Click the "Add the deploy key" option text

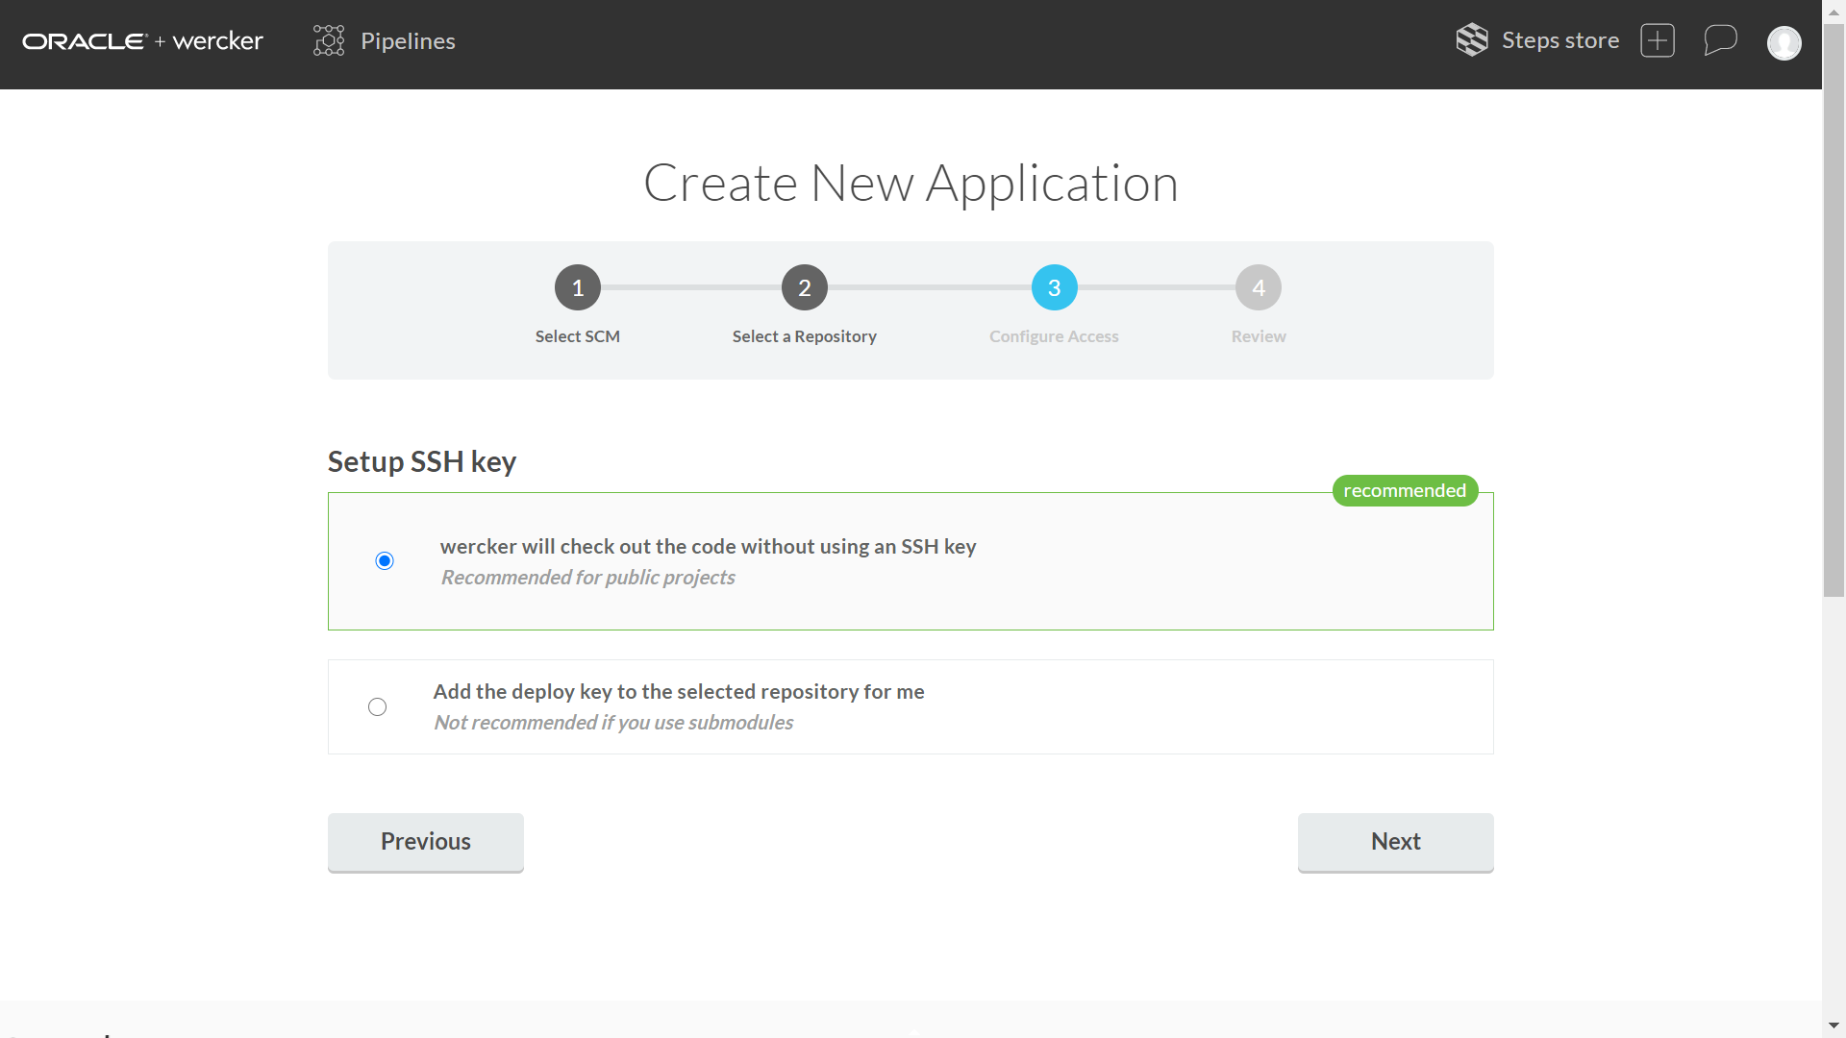point(678,692)
